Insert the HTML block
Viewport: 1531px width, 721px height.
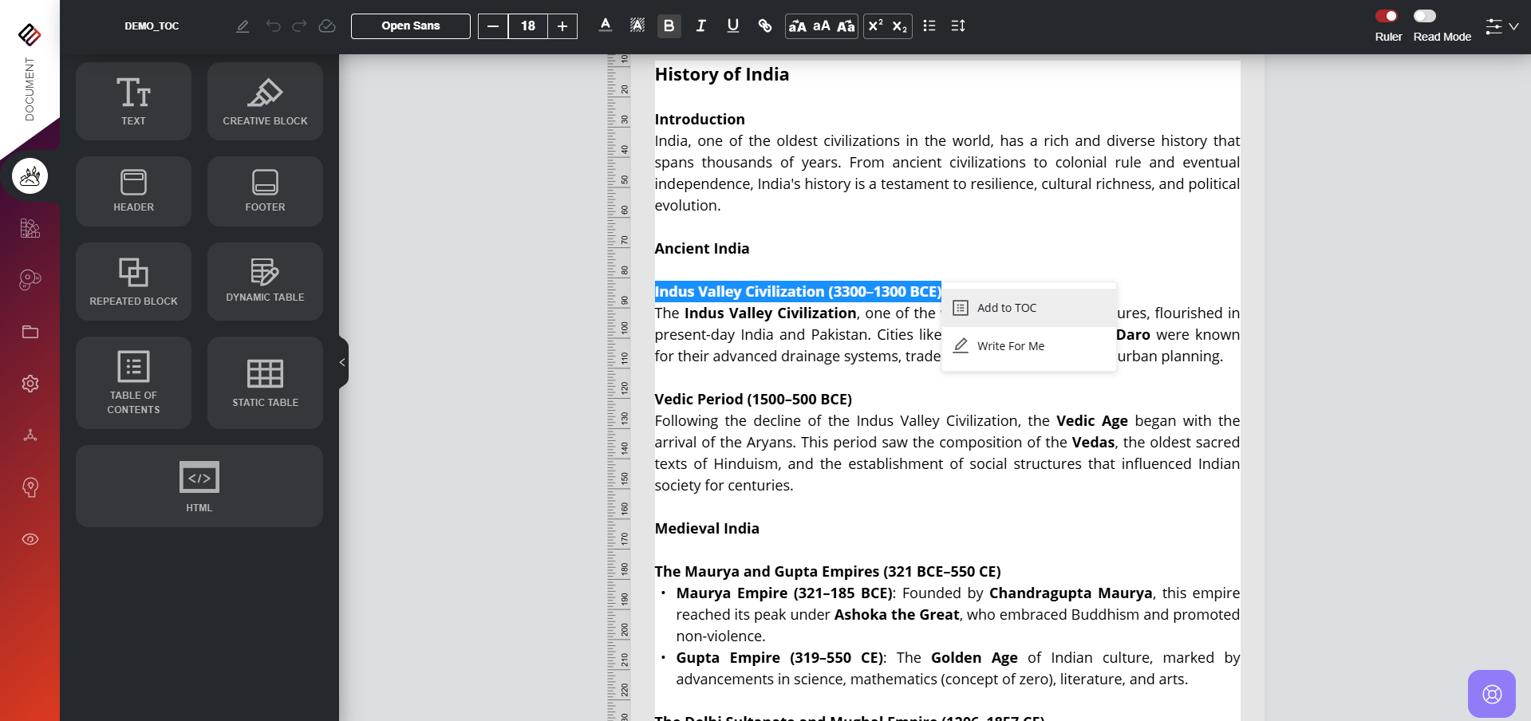coord(199,486)
